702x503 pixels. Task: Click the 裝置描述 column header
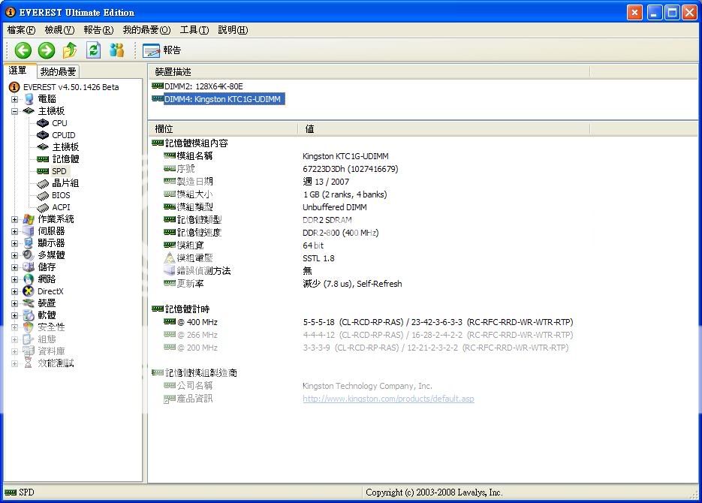click(369, 71)
